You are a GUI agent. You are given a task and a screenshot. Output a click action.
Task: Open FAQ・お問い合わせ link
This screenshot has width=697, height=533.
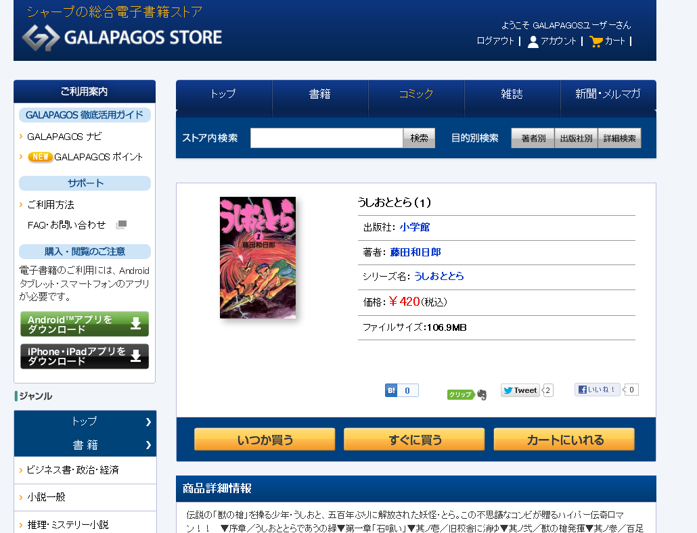pos(67,225)
